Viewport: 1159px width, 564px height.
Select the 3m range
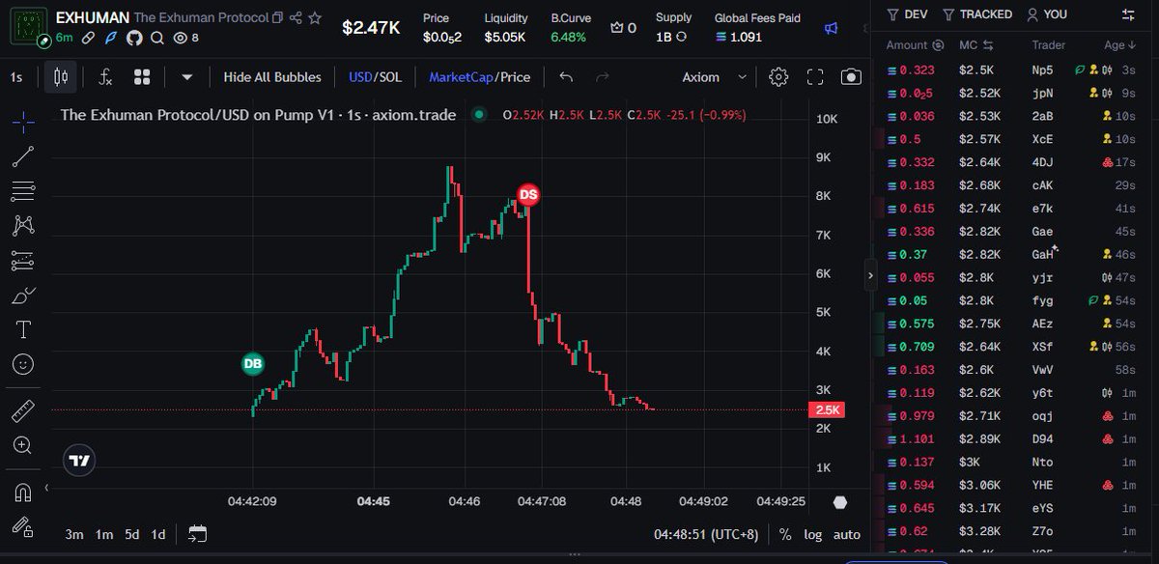click(73, 534)
